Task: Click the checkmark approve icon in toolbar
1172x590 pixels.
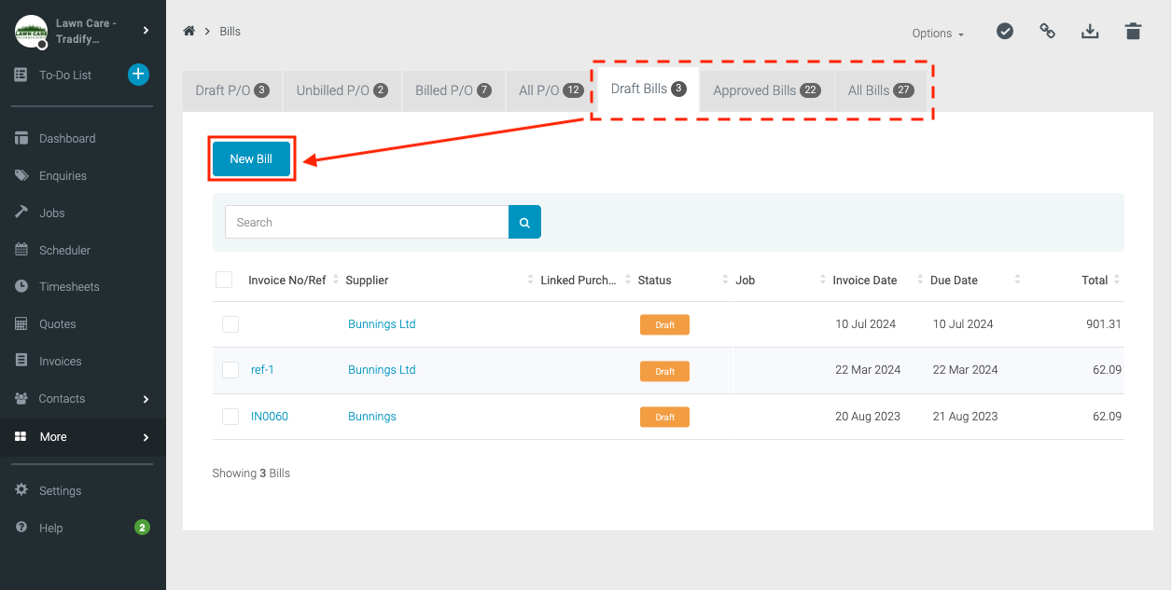Action: click(1005, 31)
